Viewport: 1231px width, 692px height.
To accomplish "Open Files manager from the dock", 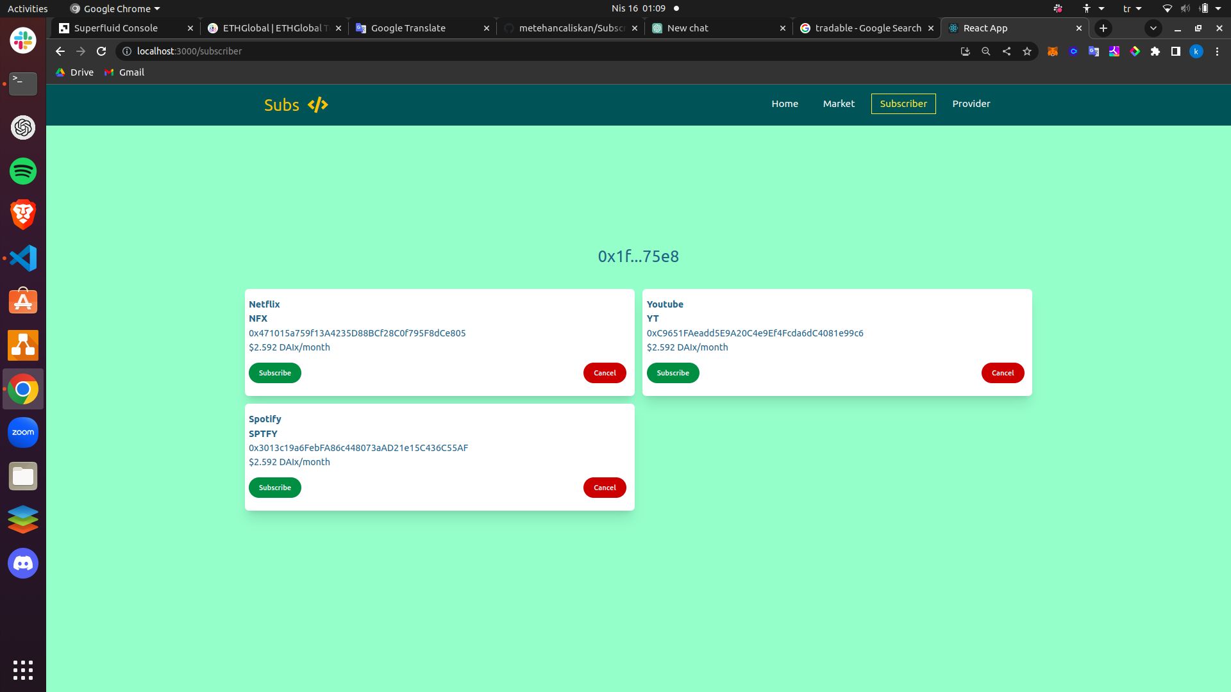I will click(x=23, y=476).
